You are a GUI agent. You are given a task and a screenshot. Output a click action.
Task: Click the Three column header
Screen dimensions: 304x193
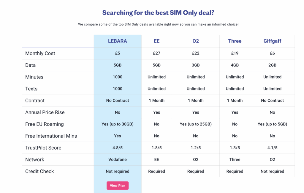click(235, 41)
